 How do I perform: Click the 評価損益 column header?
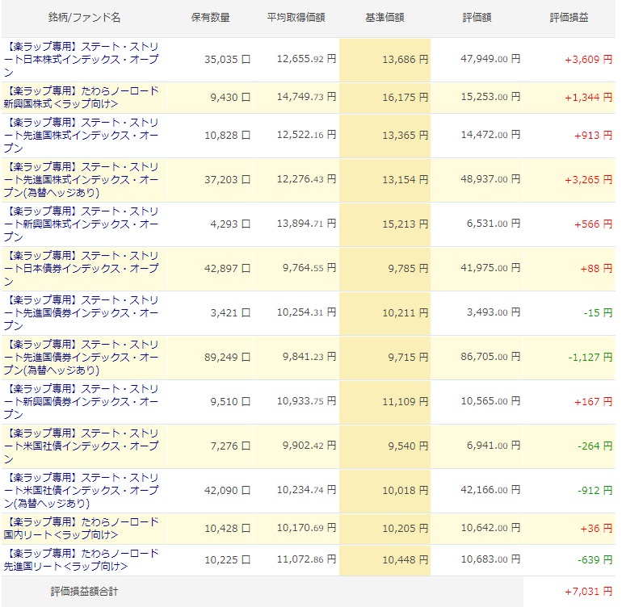569,18
